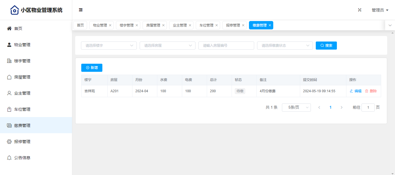Open the 5条/页 page size selector
The image size is (395, 175).
pos(296,108)
